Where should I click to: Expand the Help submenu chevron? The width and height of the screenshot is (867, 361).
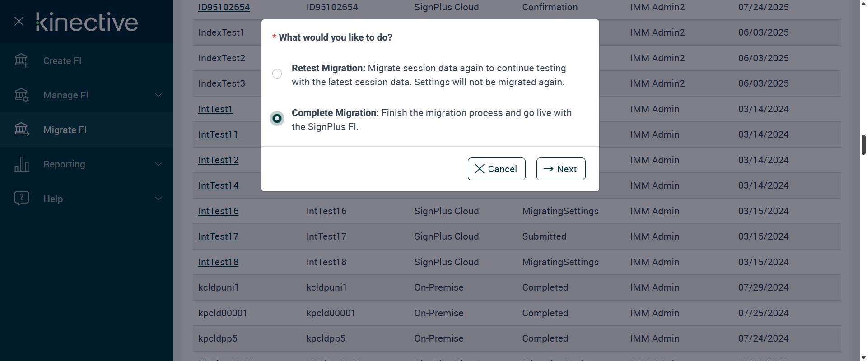tap(158, 199)
